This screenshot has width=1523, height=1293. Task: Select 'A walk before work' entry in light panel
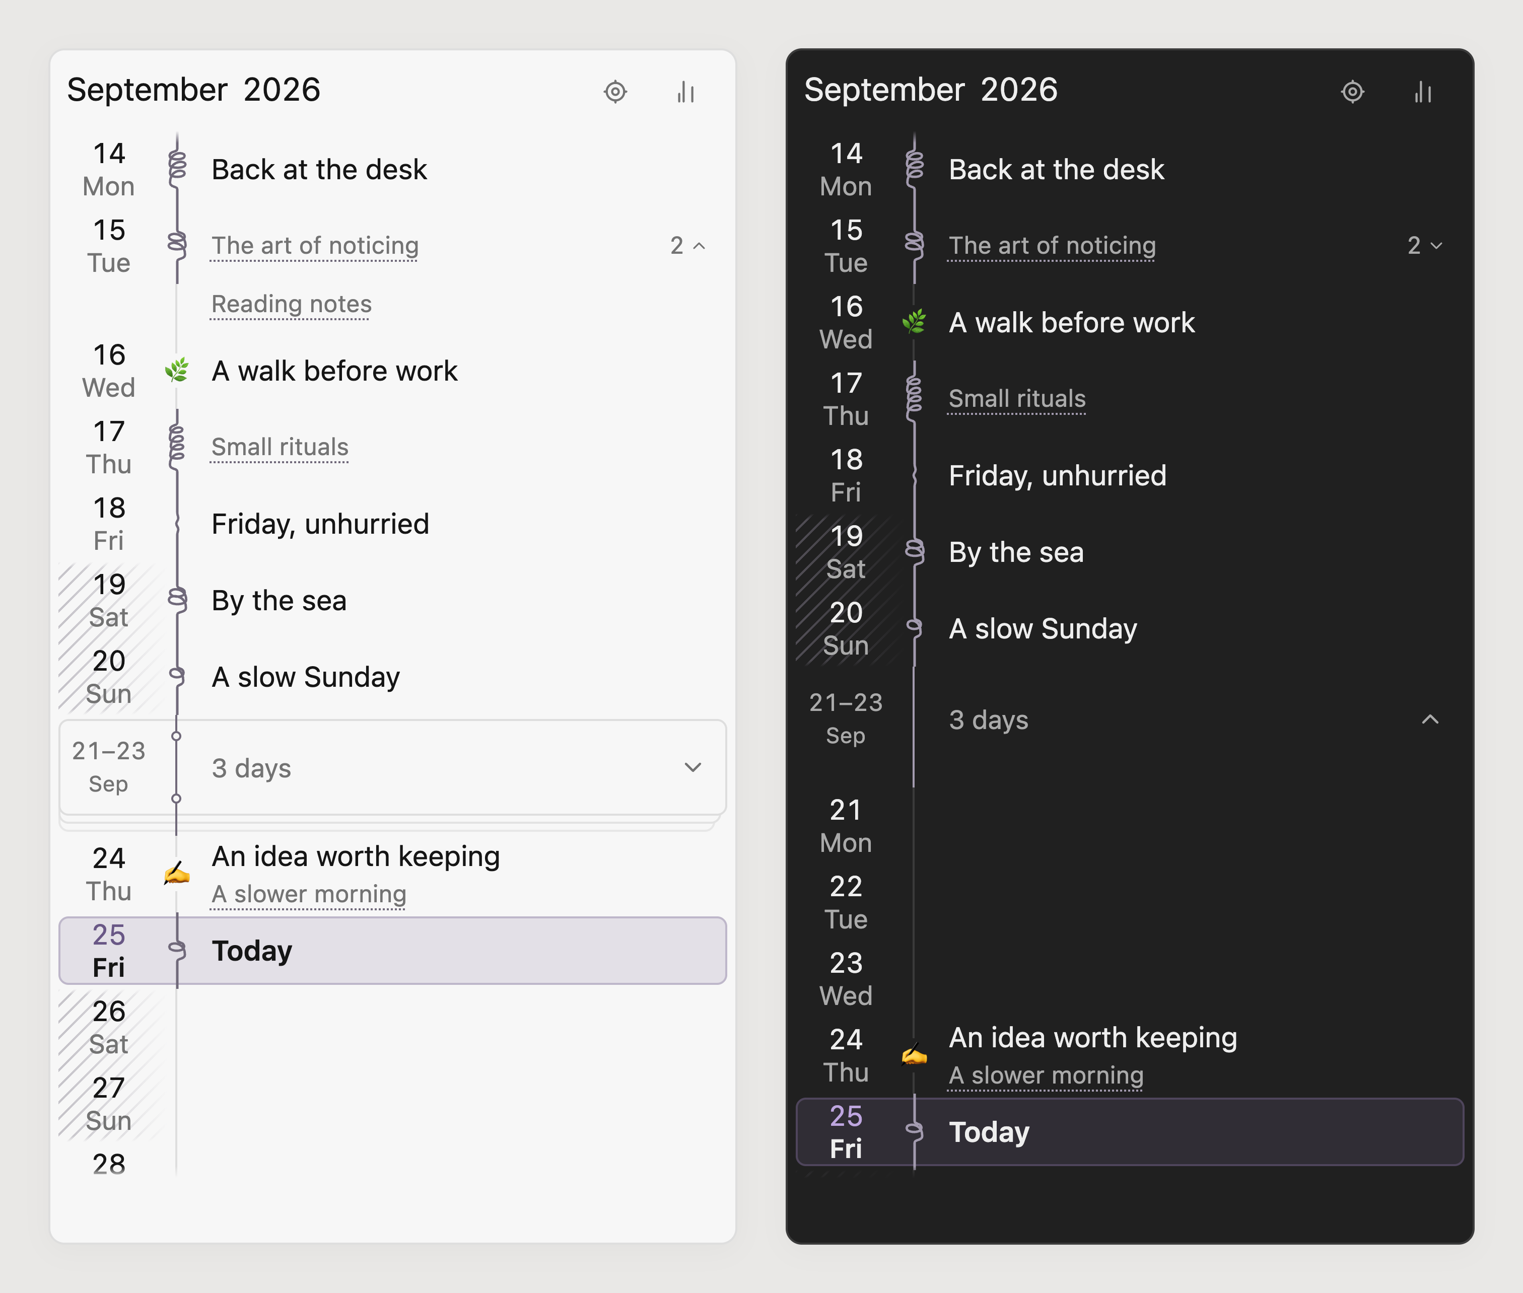(334, 371)
